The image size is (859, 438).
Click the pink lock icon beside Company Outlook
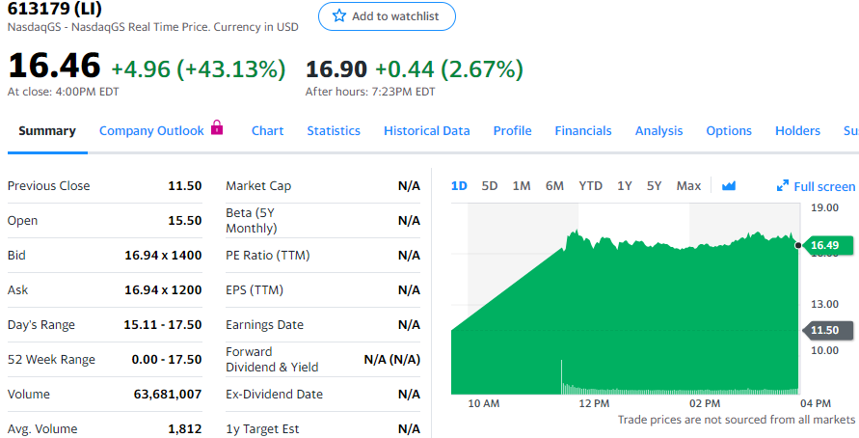(217, 127)
